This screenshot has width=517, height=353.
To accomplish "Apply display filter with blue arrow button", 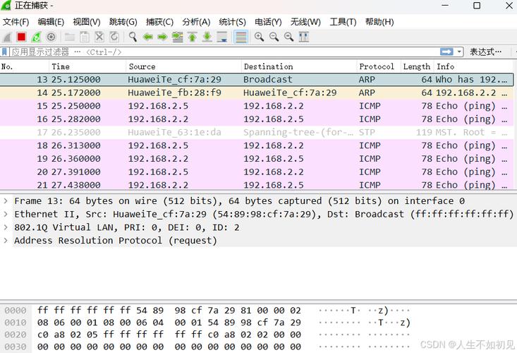I will tap(446, 52).
